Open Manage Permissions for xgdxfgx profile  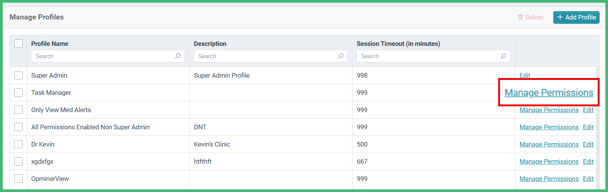(x=549, y=161)
